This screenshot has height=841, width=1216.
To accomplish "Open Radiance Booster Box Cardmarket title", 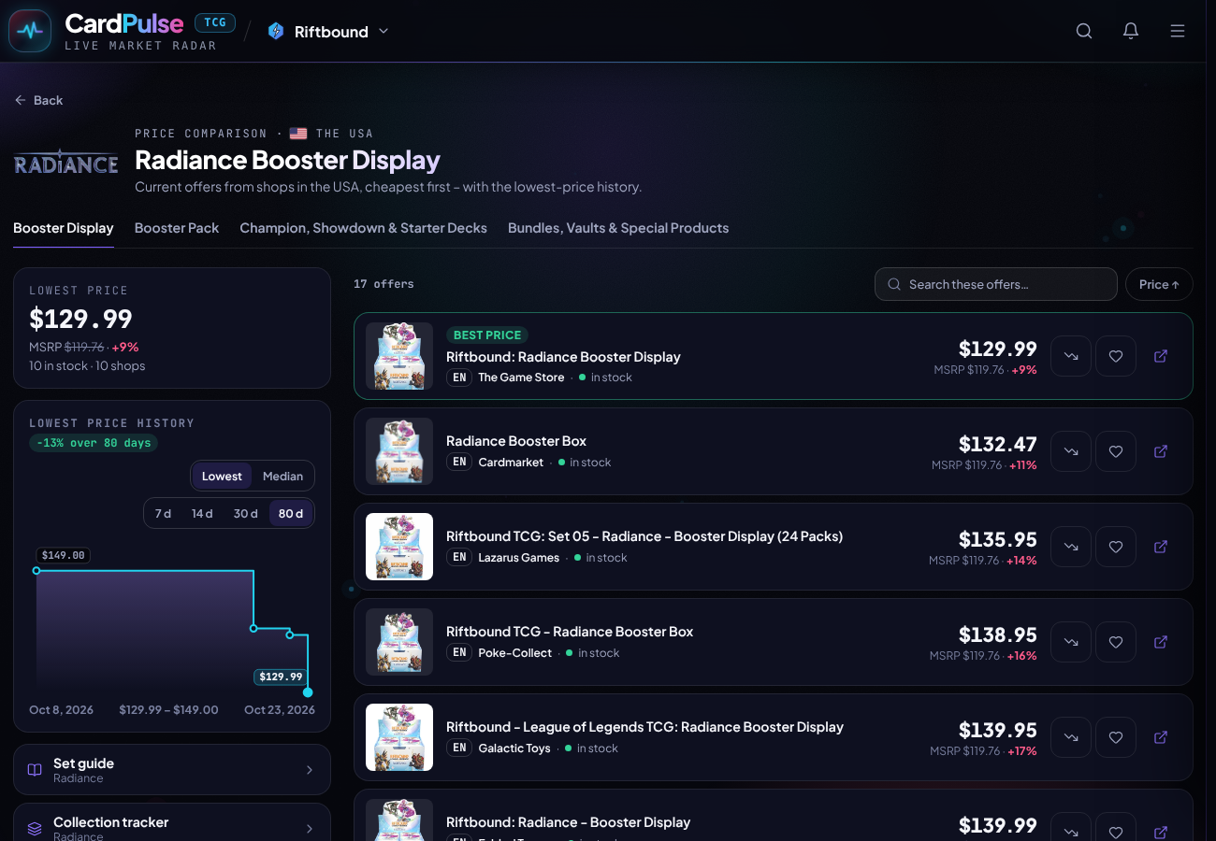I will pos(516,441).
